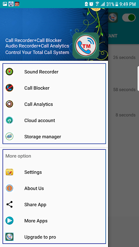Open Sound Recorder from the drawer
This screenshot has height=247, width=139.
coord(54,72)
